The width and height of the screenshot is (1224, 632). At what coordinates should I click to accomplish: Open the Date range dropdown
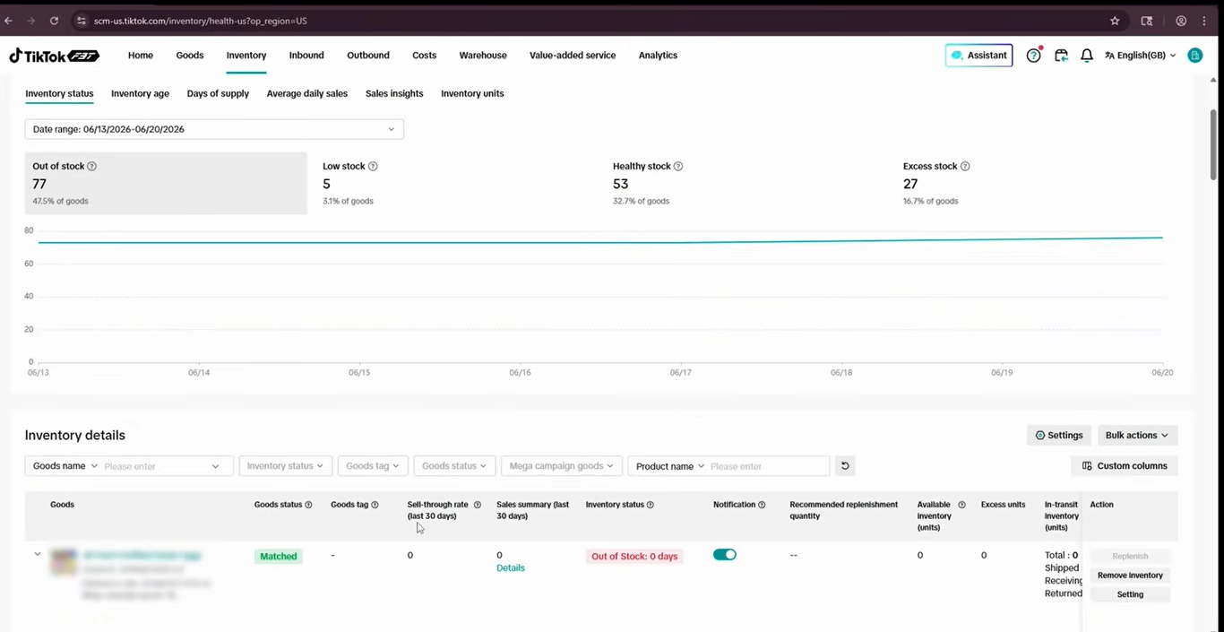214,129
